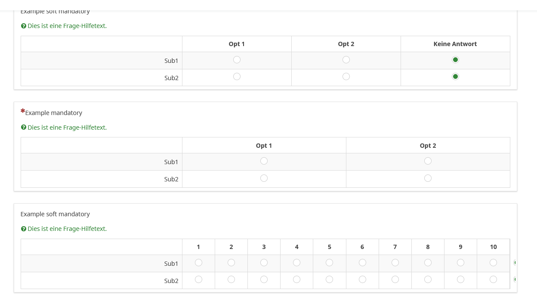Select Opt 1 for Sub2 in Example mandatory
The height and width of the screenshot is (305, 537).
click(x=264, y=178)
